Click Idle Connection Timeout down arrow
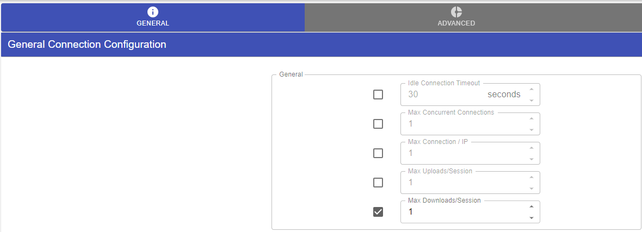The image size is (642, 232). coord(531,101)
